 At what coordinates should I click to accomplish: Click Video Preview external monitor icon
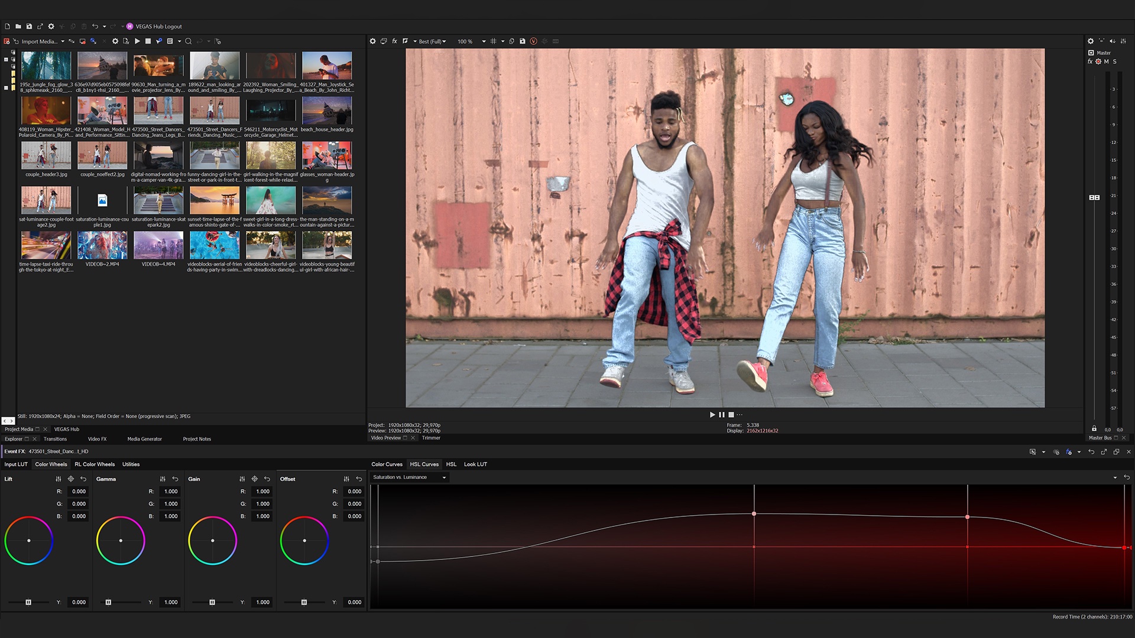(x=384, y=41)
